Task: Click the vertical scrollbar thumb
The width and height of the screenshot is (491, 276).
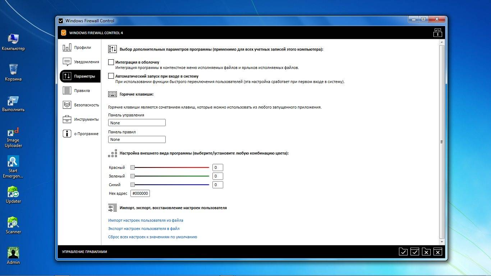Action: (442, 142)
